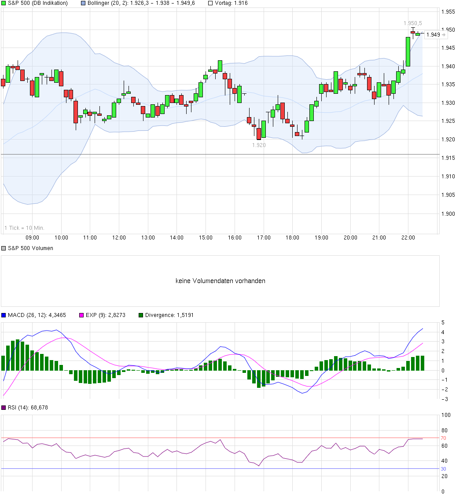
Task: Click the red RSI 70 level marker
Action: click(443, 438)
